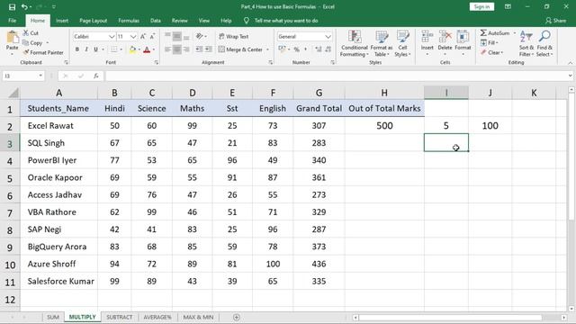
Task: Undo the last action
Action: point(24,6)
